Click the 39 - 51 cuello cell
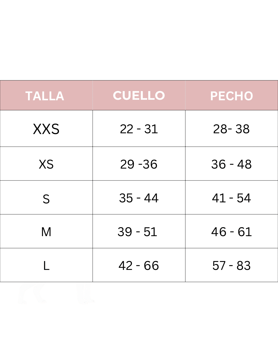Image resolution: width=278 pixels, height=348 pixels. coord(137,232)
